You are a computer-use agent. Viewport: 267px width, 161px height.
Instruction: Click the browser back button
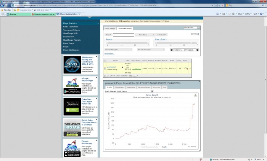coord(2,5)
